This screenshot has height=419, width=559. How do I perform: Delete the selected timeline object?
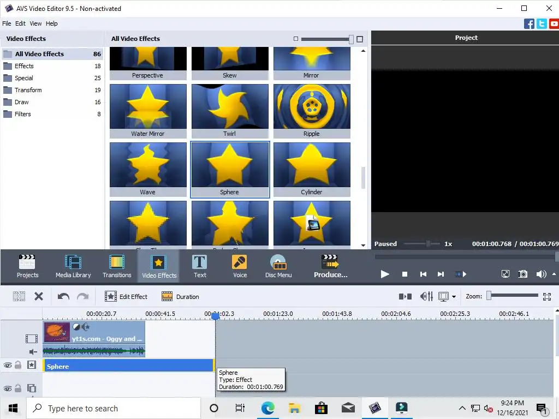click(39, 296)
